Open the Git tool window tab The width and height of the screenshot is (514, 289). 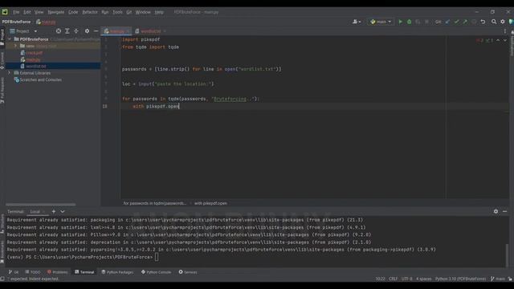(x=14, y=272)
